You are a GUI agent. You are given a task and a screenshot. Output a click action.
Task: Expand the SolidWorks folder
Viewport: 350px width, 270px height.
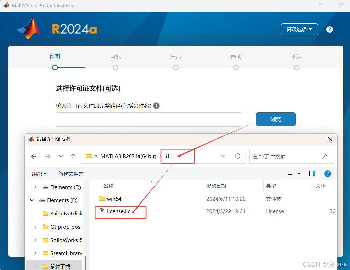coord(35,240)
